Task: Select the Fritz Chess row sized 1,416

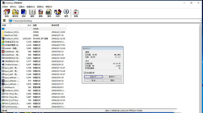Action: (34, 94)
